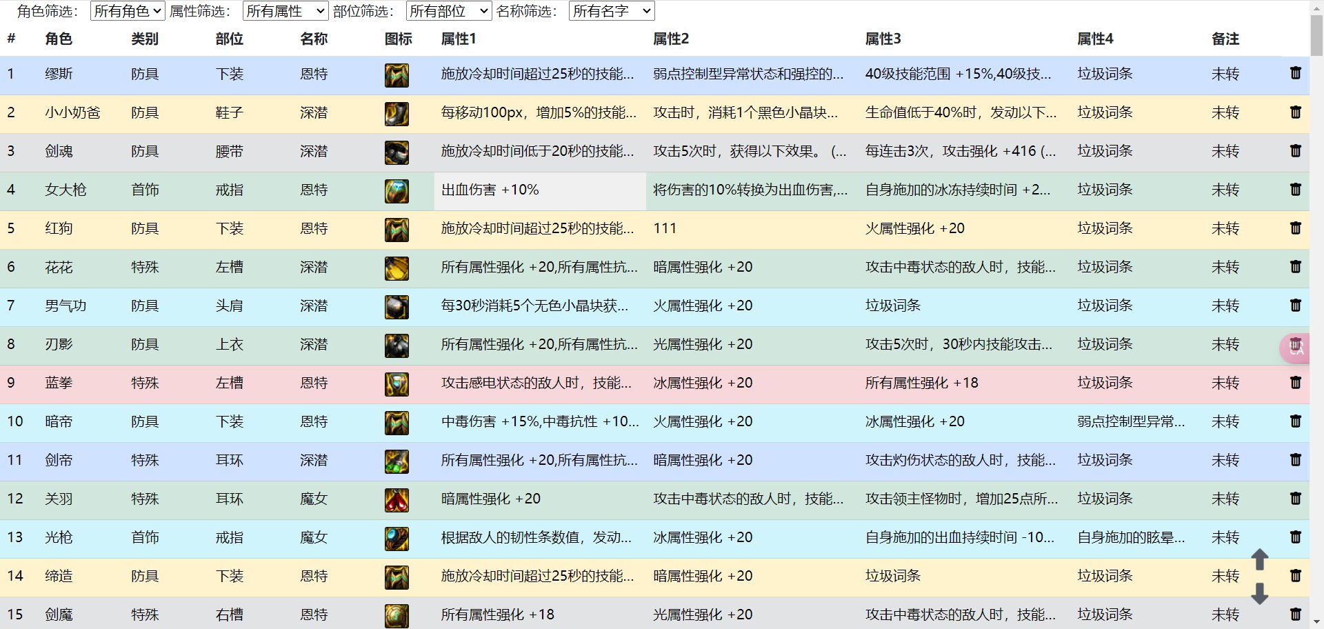
Task: Click the 部位 column header
Action: (x=230, y=39)
